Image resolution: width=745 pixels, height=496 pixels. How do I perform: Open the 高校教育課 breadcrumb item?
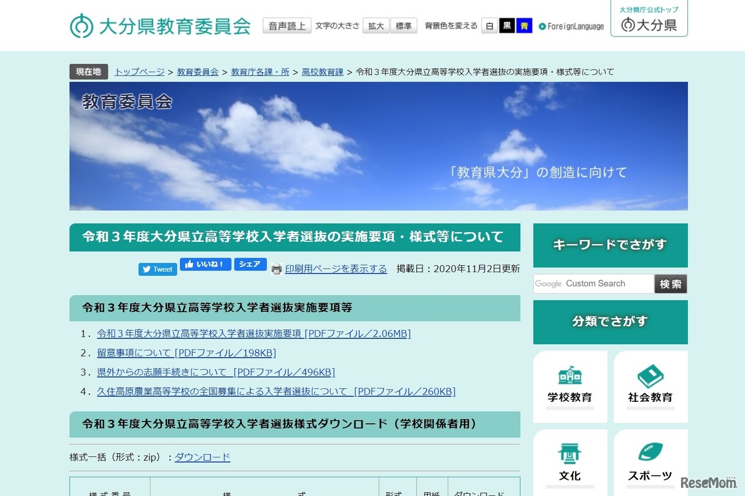322,72
